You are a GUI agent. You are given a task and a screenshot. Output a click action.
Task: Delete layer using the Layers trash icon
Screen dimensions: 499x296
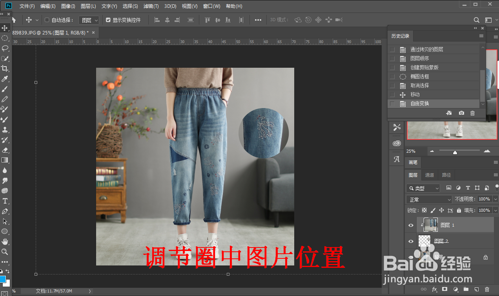(487, 289)
